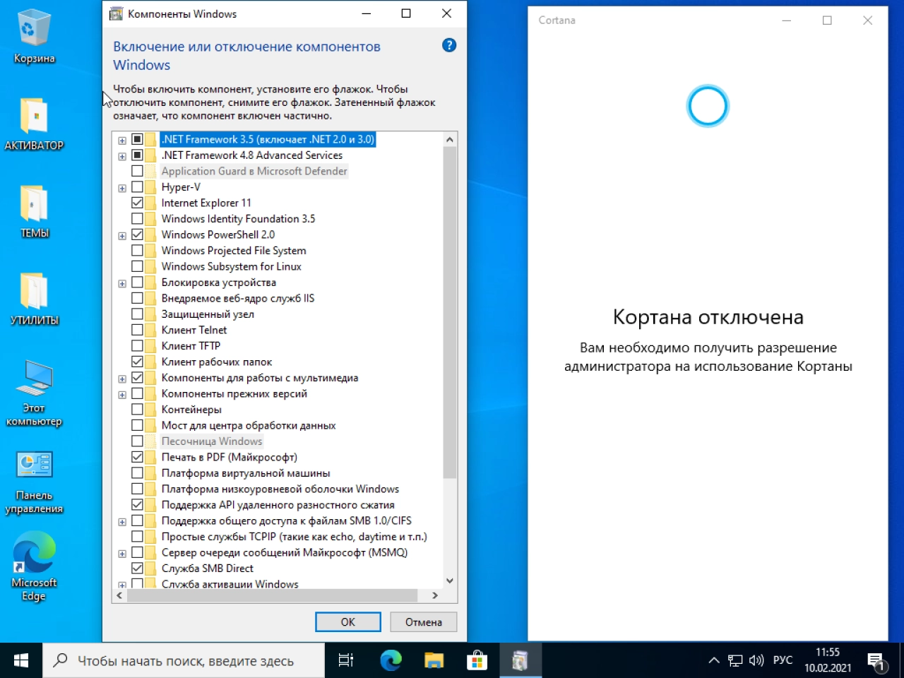The width and height of the screenshot is (904, 678).
Task: Open the Этот компьютер desktop icon
Action: point(34,393)
